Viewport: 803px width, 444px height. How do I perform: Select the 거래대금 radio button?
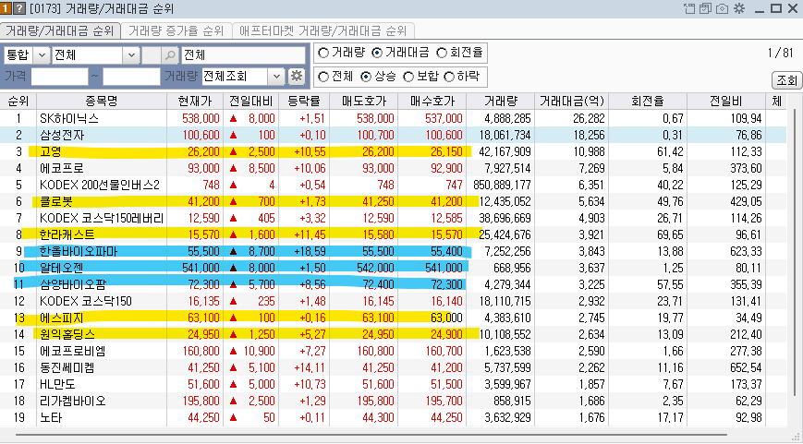pos(377,53)
